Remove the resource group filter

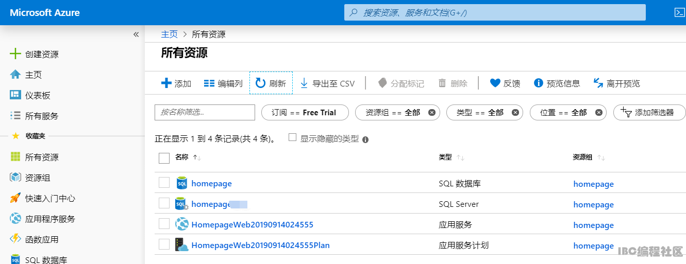point(431,112)
